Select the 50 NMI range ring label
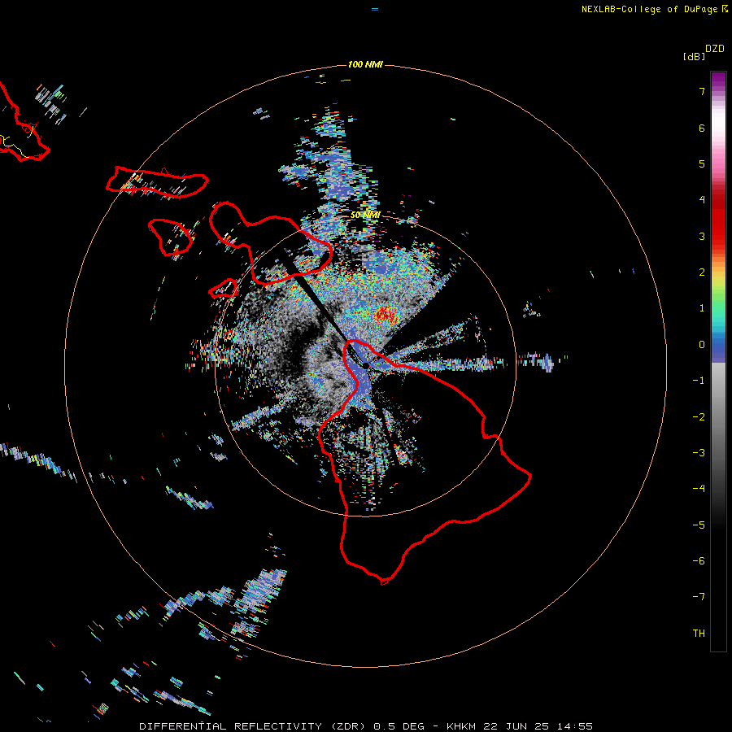Image resolution: width=732 pixels, height=732 pixels. tap(365, 216)
